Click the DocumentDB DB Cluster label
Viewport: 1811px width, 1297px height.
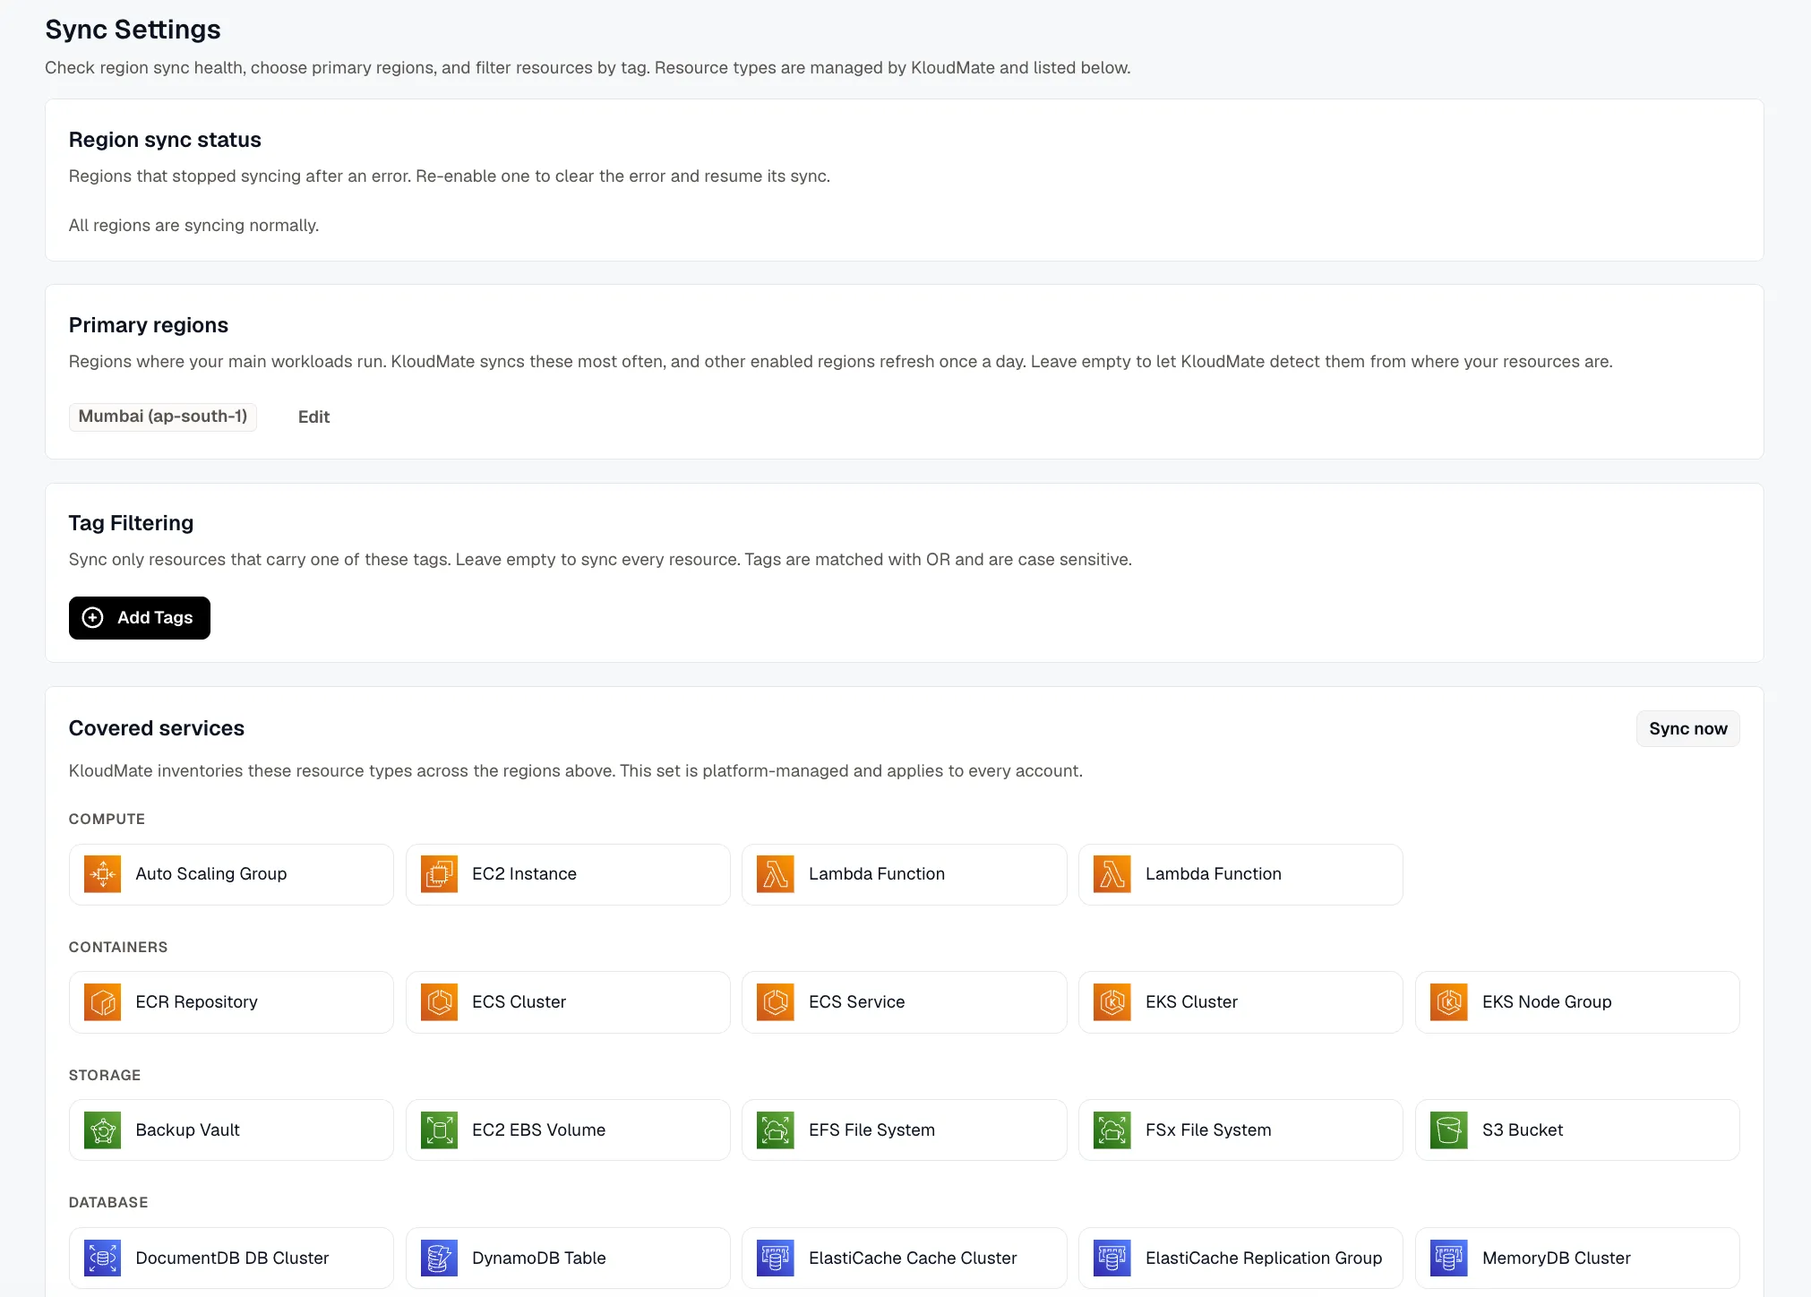232,1258
